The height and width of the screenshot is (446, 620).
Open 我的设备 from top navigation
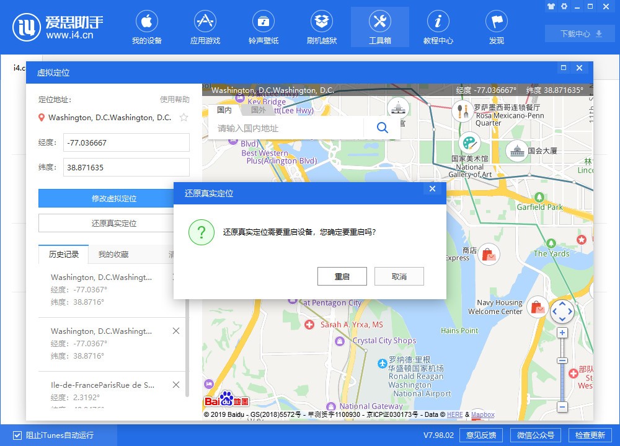click(146, 28)
